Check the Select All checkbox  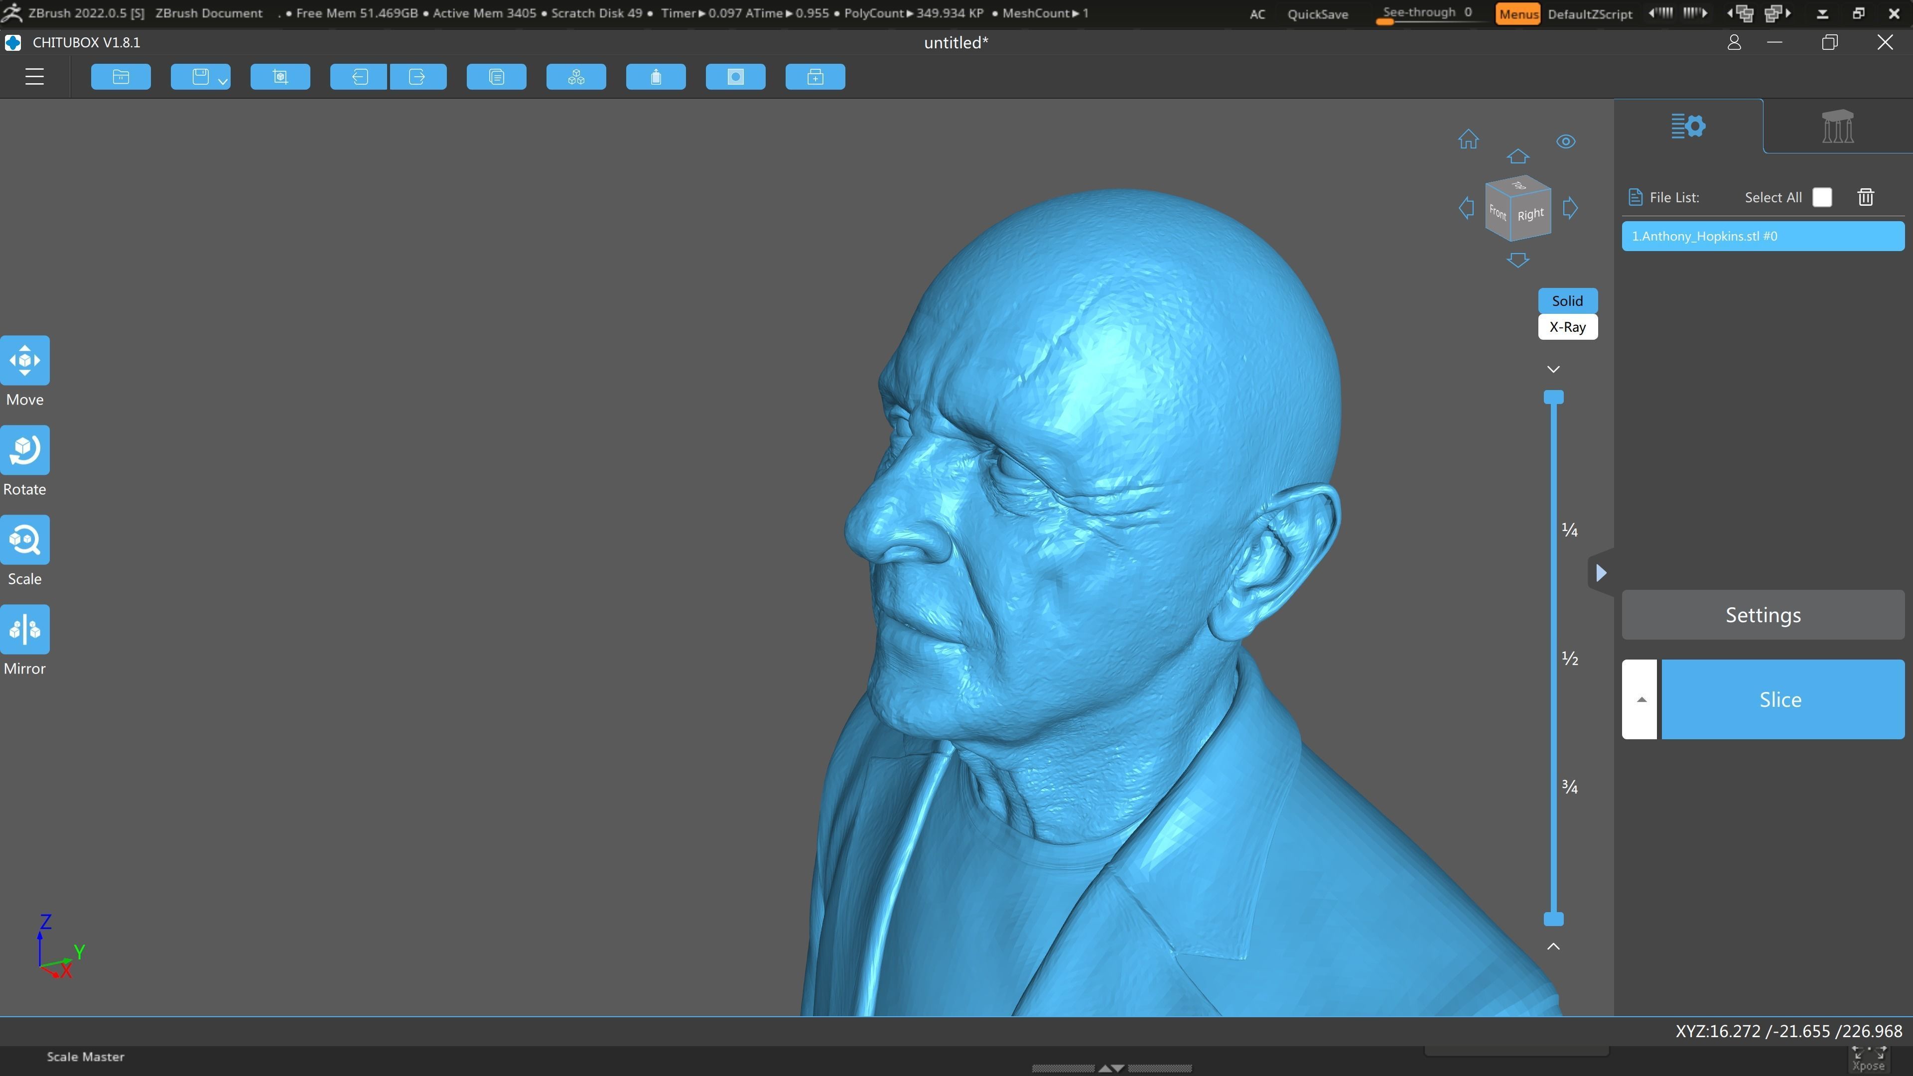1822,197
